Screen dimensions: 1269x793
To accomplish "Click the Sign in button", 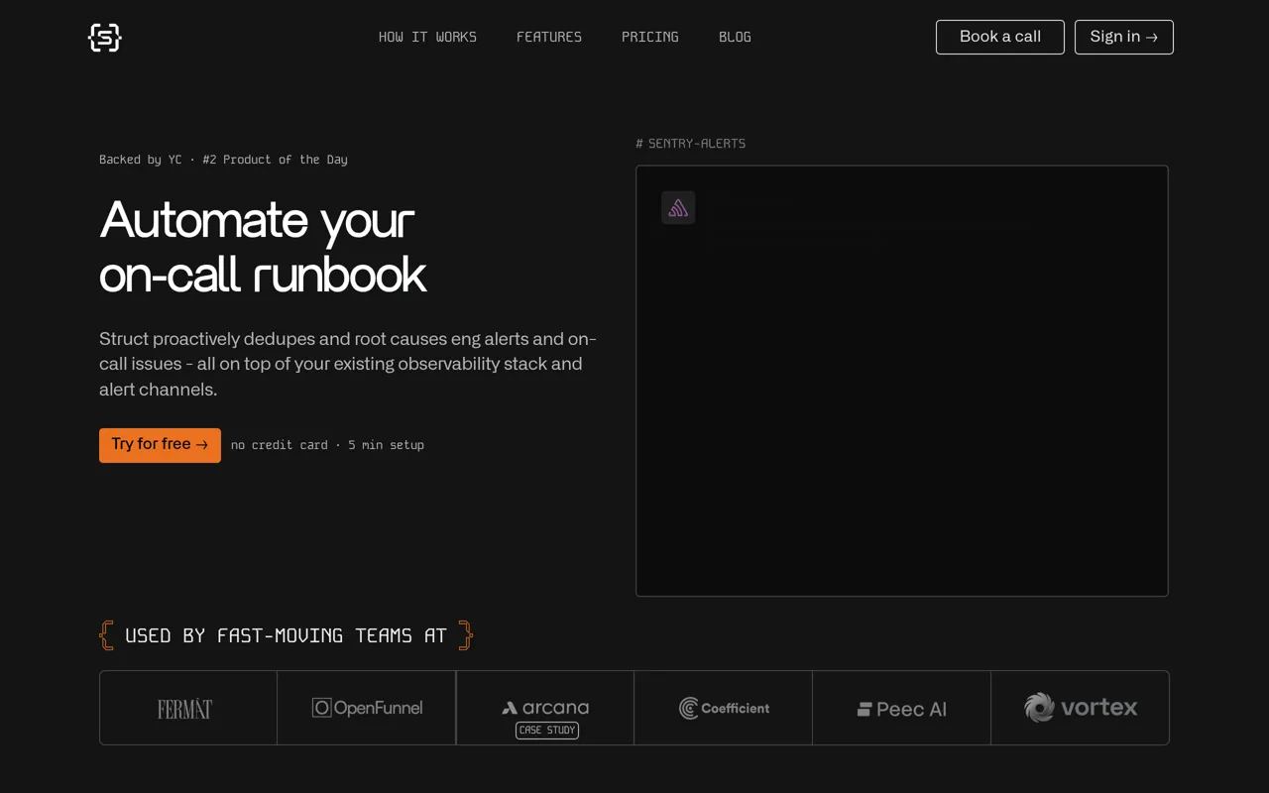I will (x=1123, y=37).
